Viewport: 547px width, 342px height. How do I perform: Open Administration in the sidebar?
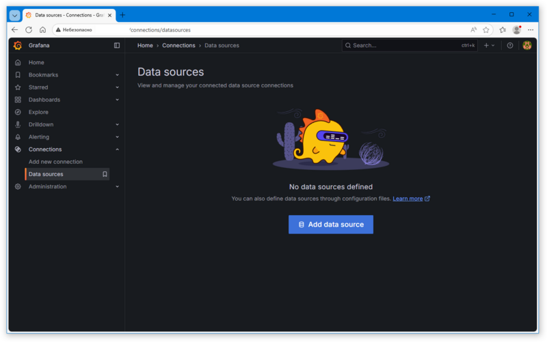tap(47, 186)
